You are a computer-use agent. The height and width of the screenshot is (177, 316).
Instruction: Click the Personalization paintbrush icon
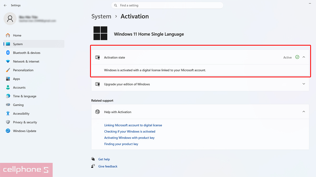click(8, 70)
